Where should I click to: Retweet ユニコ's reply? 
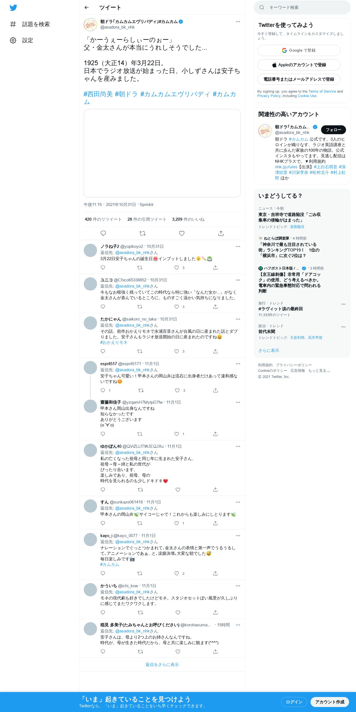coord(140,307)
